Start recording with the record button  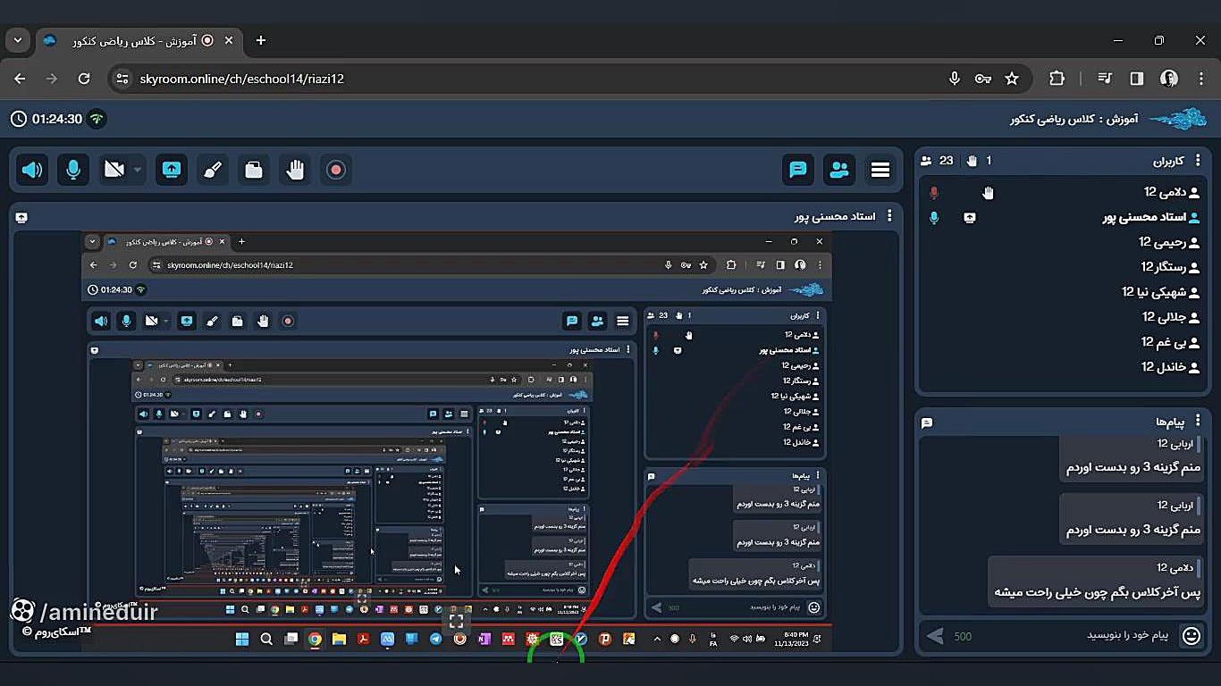tap(336, 170)
